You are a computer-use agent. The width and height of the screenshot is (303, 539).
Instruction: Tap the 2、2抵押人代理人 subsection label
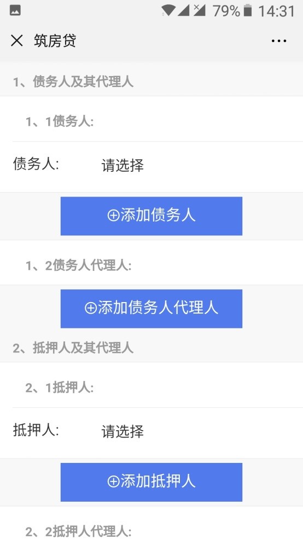tap(79, 531)
